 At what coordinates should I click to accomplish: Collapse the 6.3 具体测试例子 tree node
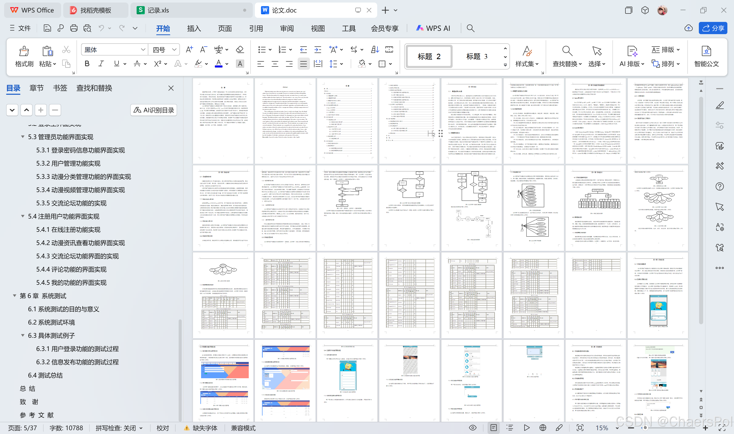[x=22, y=335]
